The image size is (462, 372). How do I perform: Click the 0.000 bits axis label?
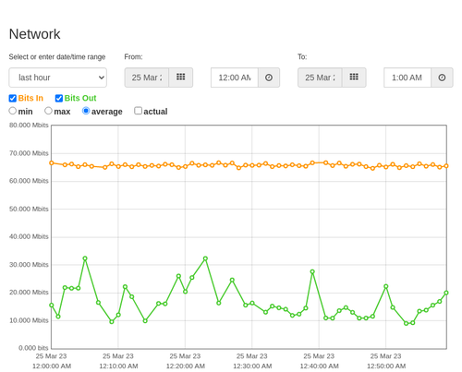click(x=33, y=348)
